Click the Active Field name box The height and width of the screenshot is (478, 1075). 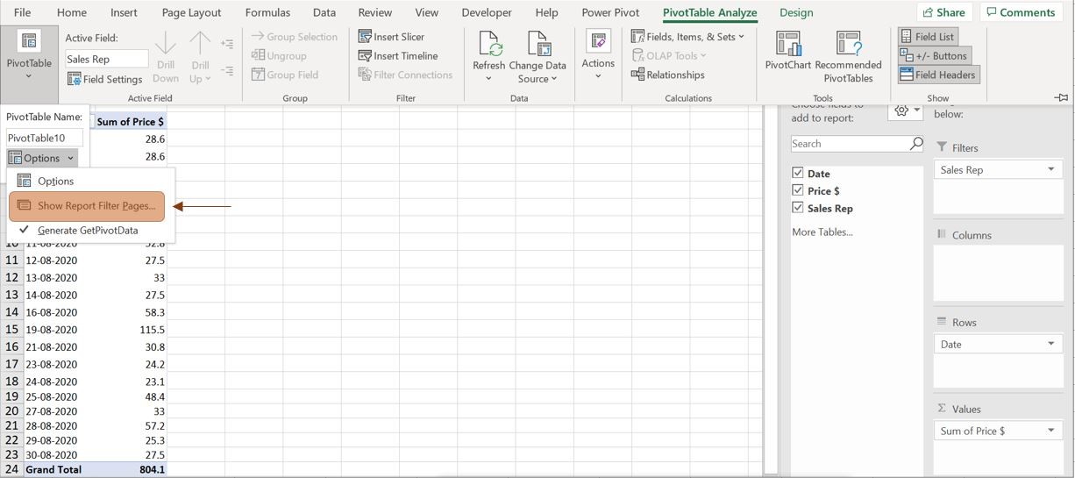pyautogui.click(x=107, y=59)
